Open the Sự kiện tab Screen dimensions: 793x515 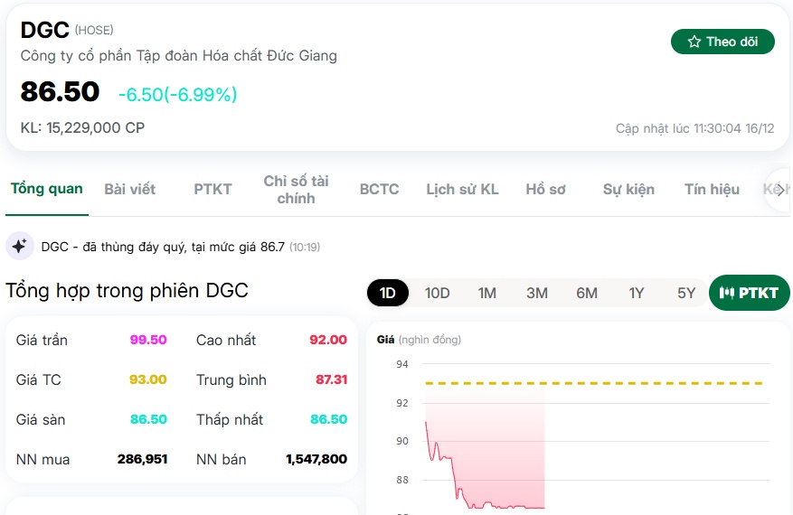[x=628, y=189]
